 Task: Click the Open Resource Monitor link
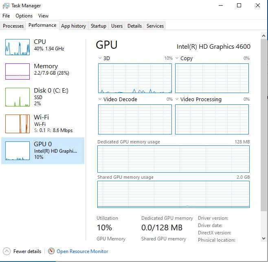pos(82,251)
